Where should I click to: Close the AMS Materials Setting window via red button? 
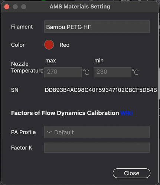coord(7,7)
